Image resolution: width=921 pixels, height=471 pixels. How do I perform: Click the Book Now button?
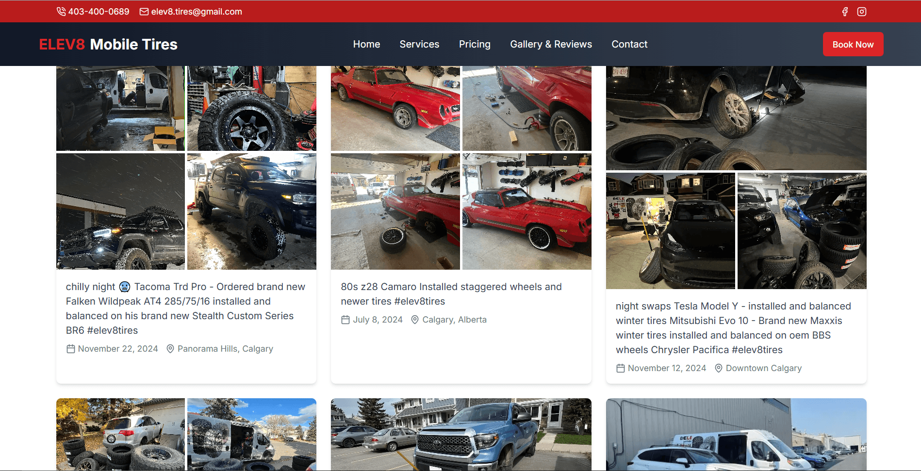pyautogui.click(x=853, y=44)
